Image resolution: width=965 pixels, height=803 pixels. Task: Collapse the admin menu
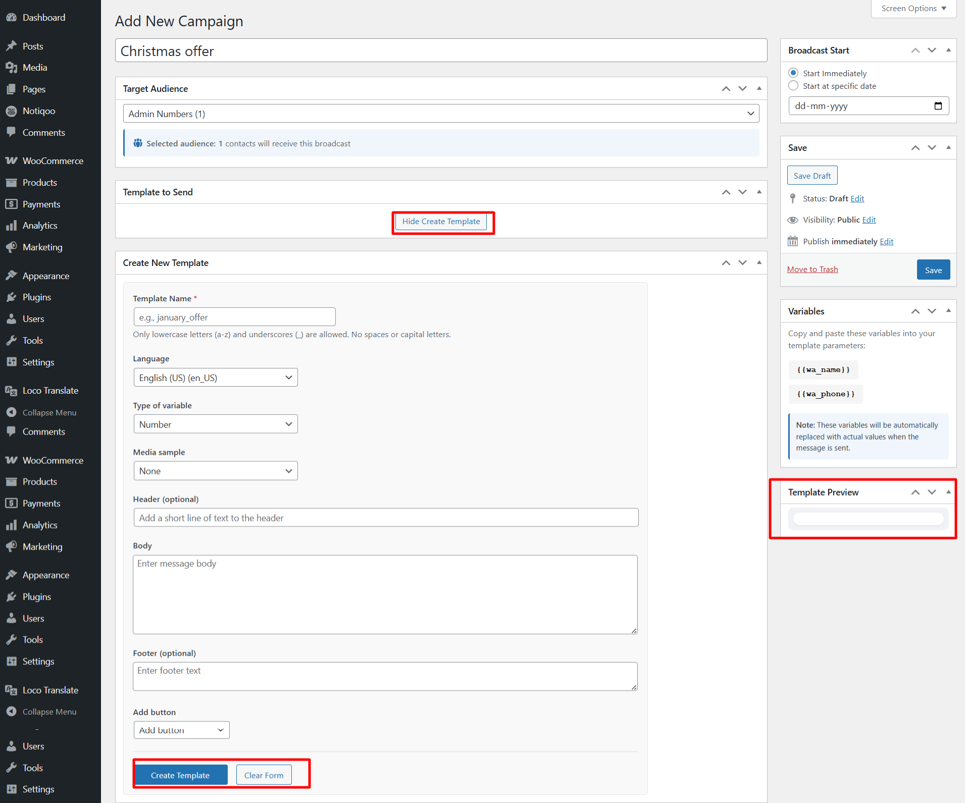(x=12, y=412)
